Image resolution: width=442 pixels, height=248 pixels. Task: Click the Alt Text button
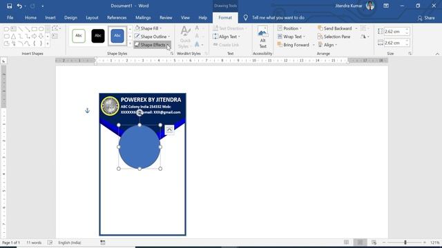[262, 37]
